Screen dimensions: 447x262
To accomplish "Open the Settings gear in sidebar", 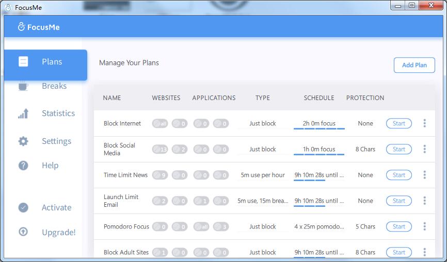I will click(23, 141).
